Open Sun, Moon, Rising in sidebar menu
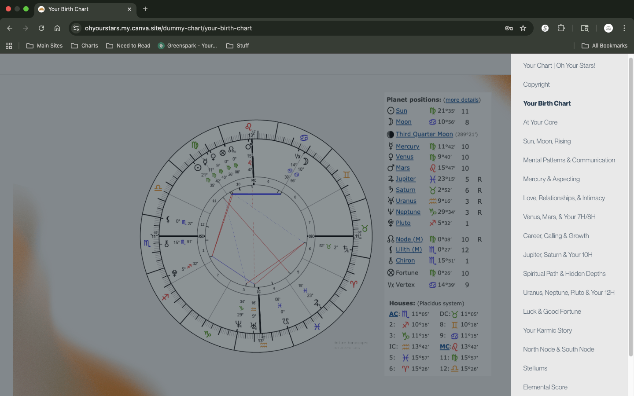This screenshot has height=396, width=634. click(547, 141)
